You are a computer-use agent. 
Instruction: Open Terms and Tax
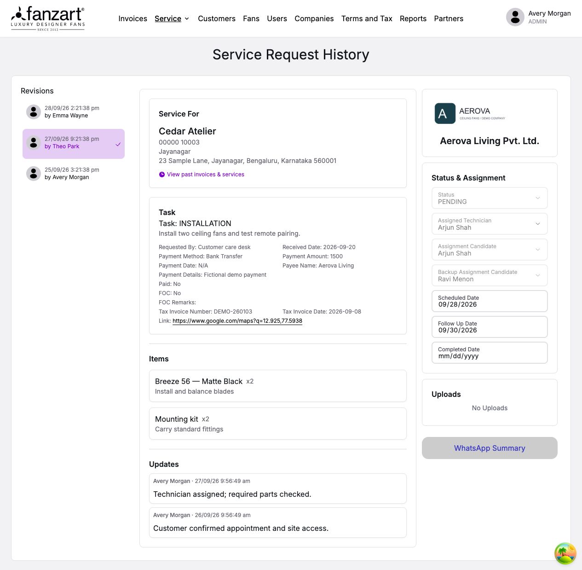[367, 18]
